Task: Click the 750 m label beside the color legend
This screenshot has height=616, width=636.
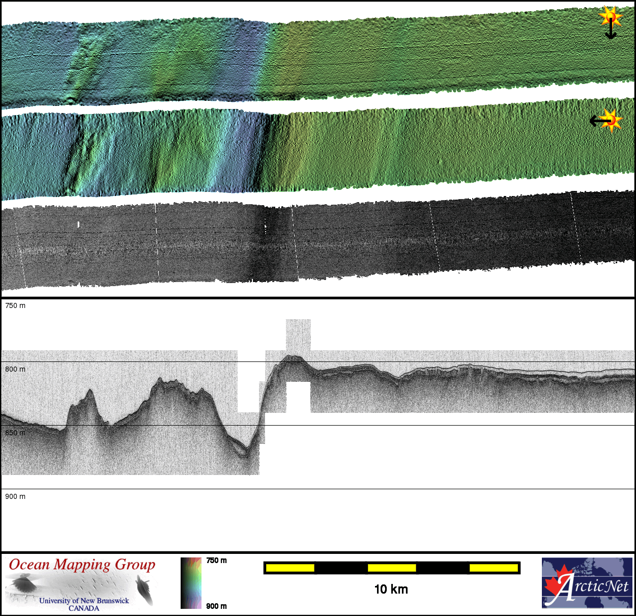Action: [216, 561]
